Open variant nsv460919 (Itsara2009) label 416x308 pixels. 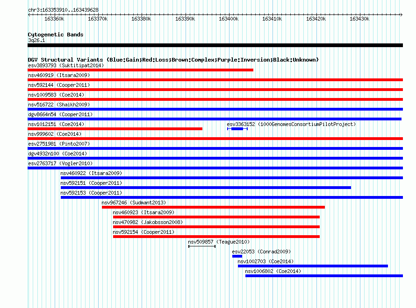tap(59, 75)
